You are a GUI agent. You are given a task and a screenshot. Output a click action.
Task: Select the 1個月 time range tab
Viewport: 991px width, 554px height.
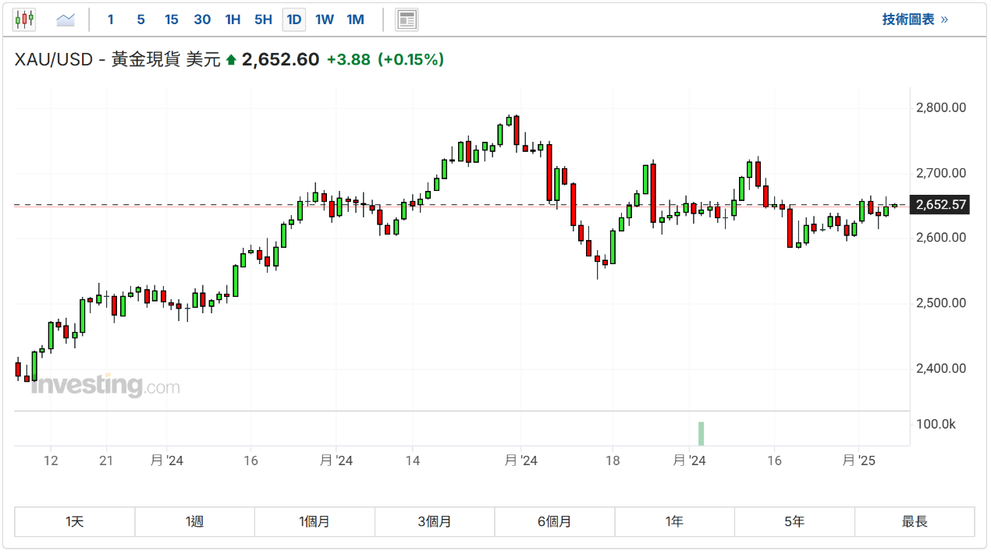coord(314,522)
